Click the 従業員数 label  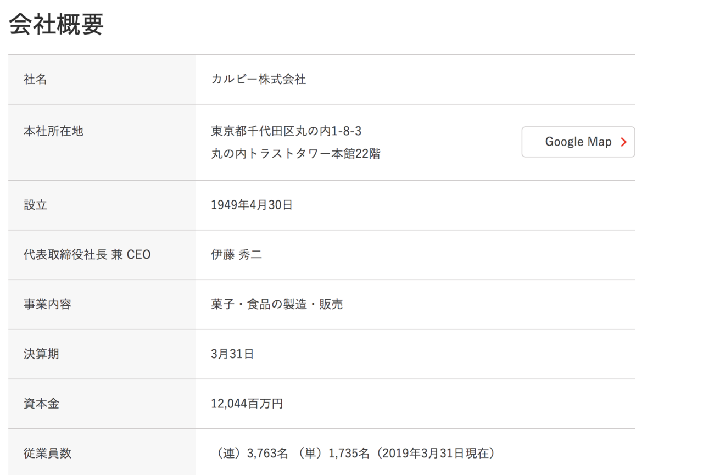coord(47,454)
